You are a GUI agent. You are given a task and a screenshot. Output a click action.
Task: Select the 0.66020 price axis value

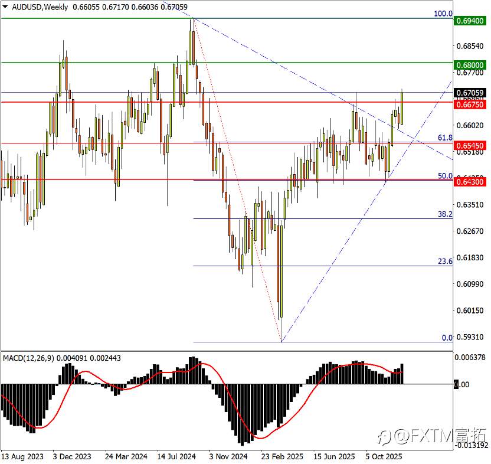(470, 125)
